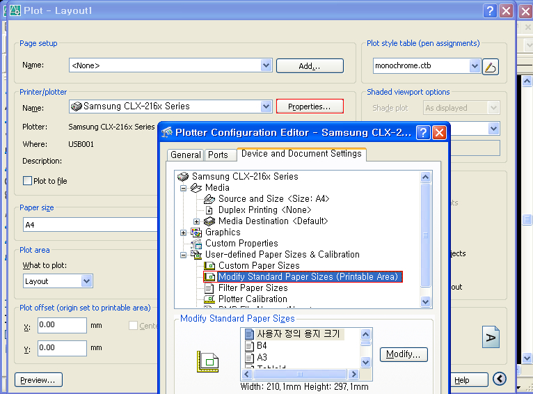Open the What to plot Layout dropdown
This screenshot has width=533, height=394.
pyautogui.click(x=87, y=281)
